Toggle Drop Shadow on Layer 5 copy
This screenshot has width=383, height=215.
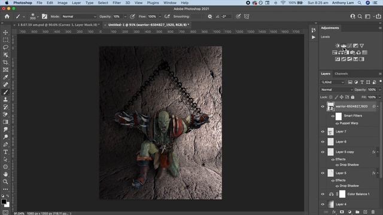[x=337, y=165]
